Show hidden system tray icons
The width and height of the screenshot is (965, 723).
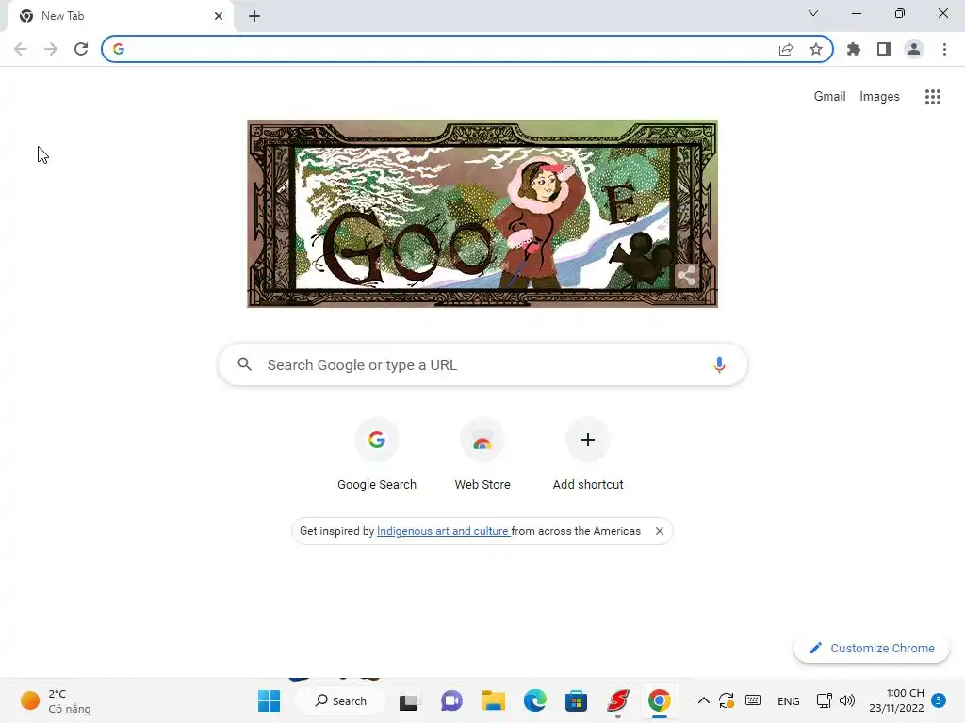703,700
